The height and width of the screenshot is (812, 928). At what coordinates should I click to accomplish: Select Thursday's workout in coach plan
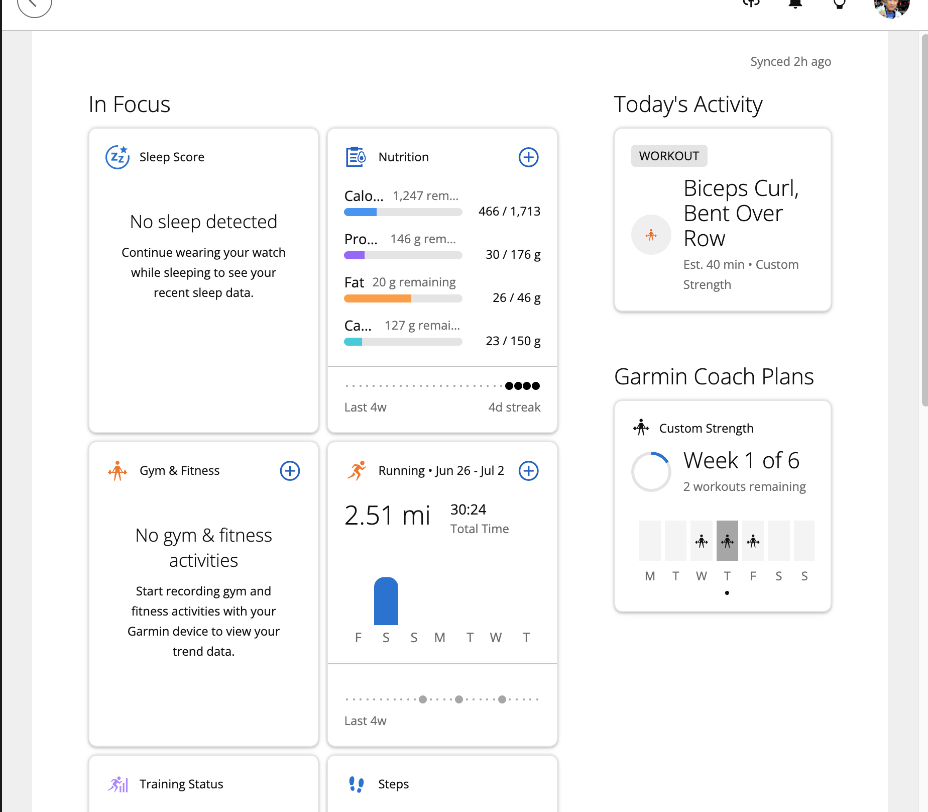727,541
